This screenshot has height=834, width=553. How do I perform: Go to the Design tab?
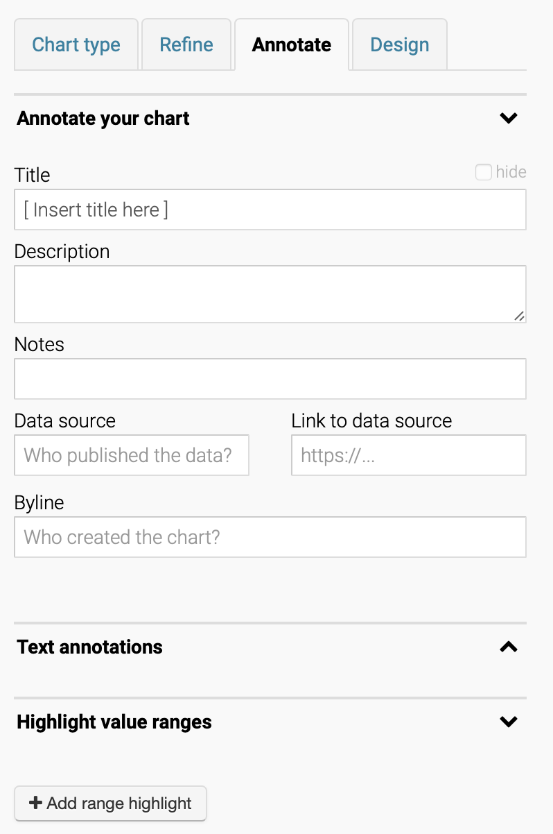point(400,44)
